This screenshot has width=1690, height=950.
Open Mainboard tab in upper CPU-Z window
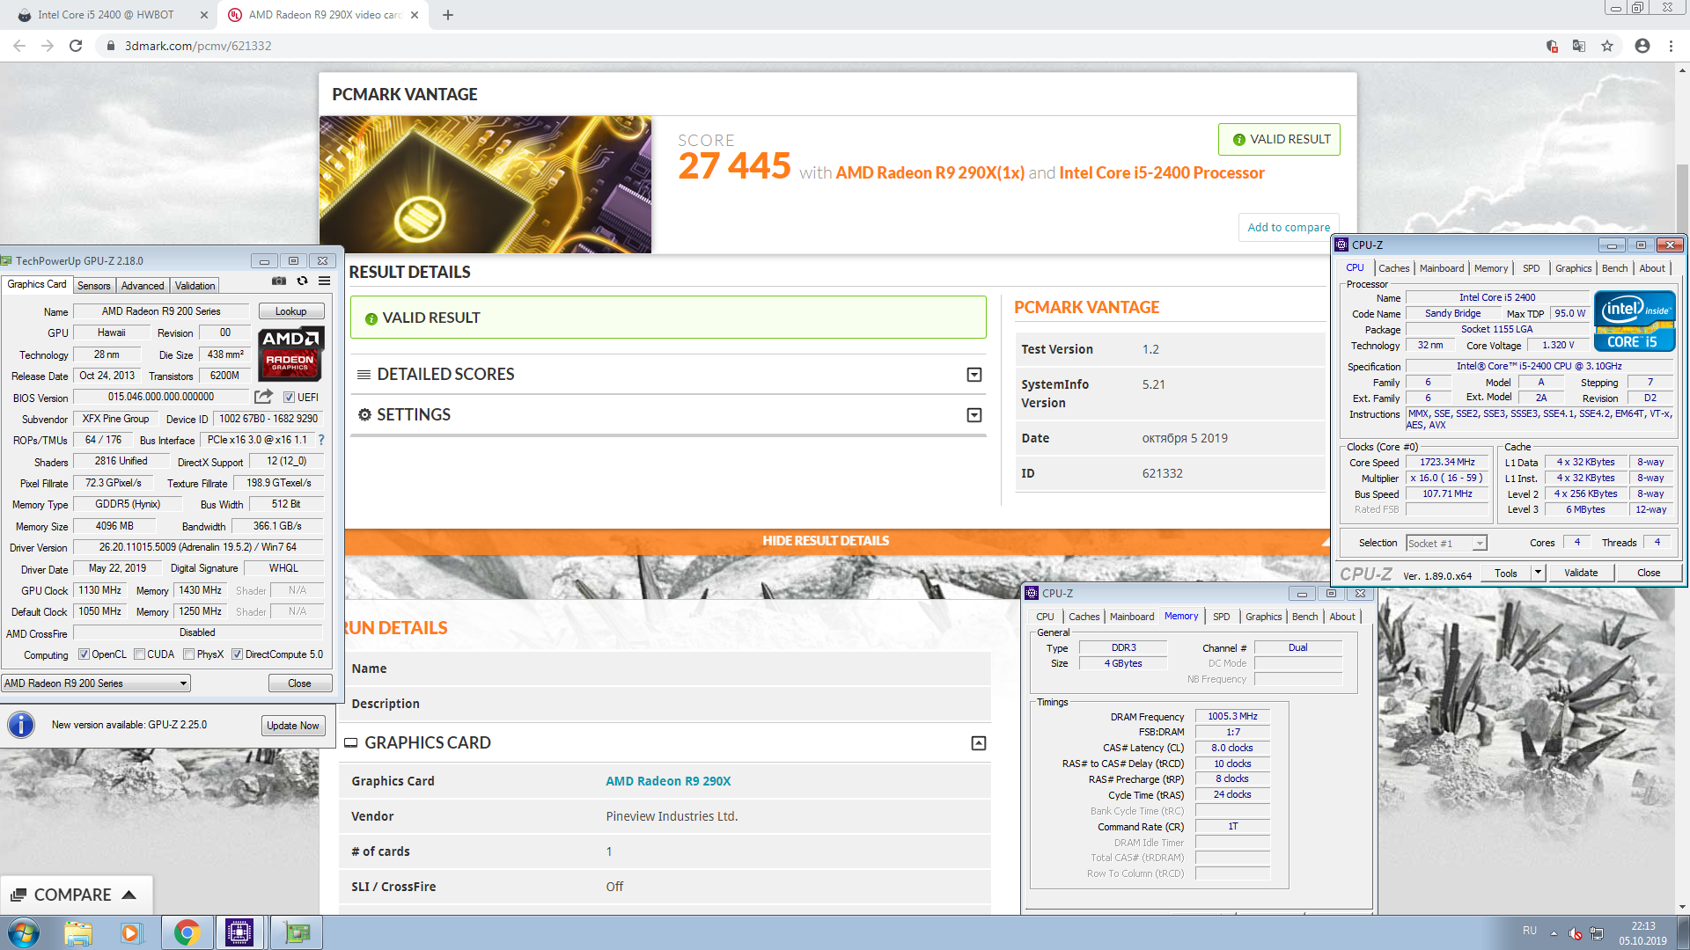pyautogui.click(x=1442, y=268)
